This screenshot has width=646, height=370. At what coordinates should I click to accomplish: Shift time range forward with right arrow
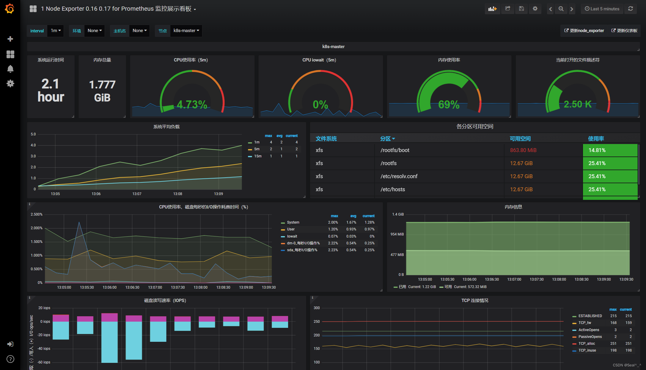[x=572, y=9]
